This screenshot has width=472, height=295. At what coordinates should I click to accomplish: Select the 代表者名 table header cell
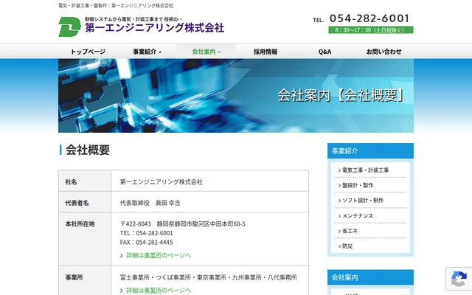tap(85, 202)
